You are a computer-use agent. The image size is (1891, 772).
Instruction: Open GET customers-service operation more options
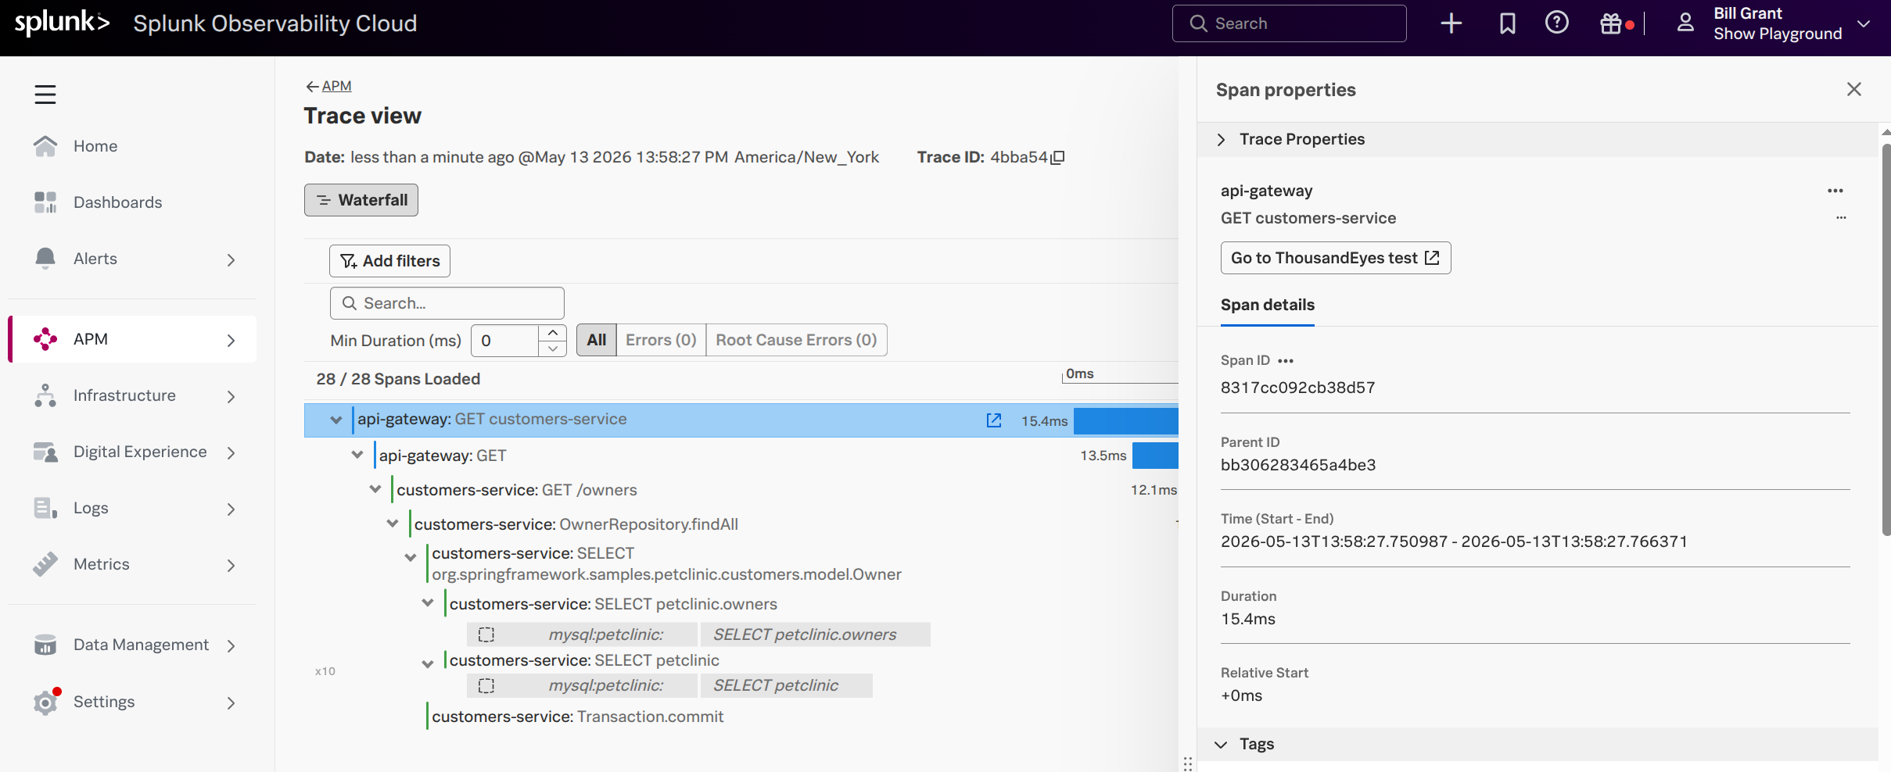tap(1841, 218)
